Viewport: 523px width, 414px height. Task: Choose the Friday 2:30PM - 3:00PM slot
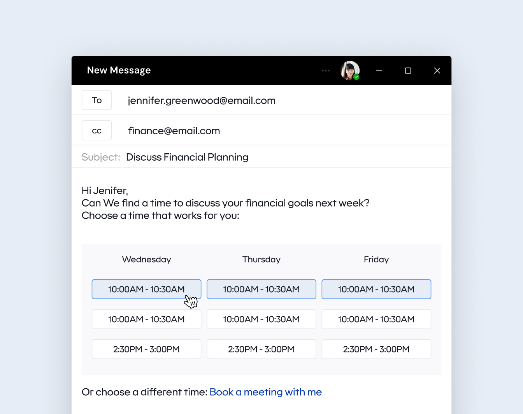tap(376, 349)
